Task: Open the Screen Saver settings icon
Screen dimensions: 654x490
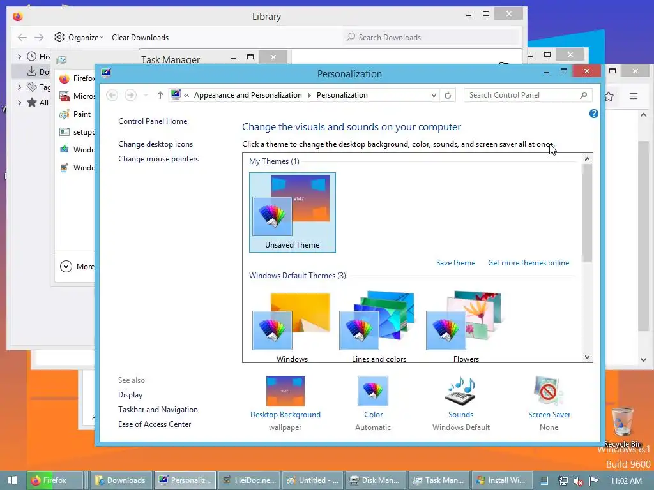Action: coord(549,391)
